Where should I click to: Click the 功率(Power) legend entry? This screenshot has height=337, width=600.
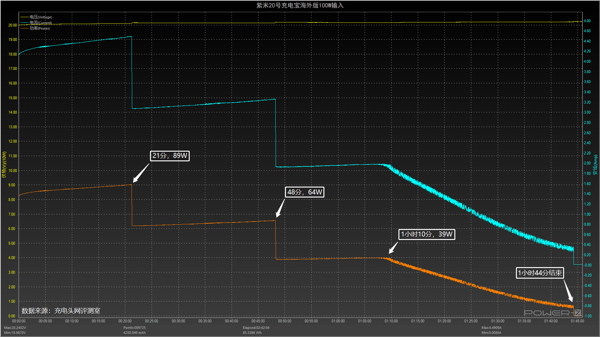pyautogui.click(x=35, y=28)
